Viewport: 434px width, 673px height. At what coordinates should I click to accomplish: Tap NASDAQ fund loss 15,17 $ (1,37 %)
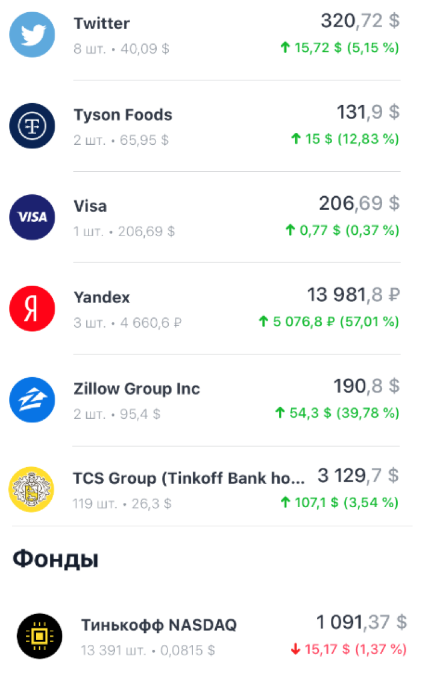tap(349, 649)
